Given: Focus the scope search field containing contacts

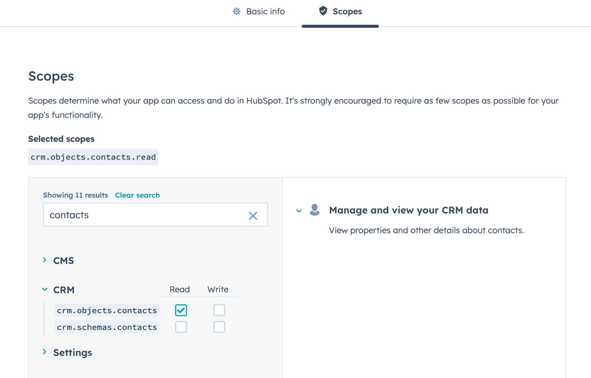Looking at the screenshot, I should click(155, 215).
